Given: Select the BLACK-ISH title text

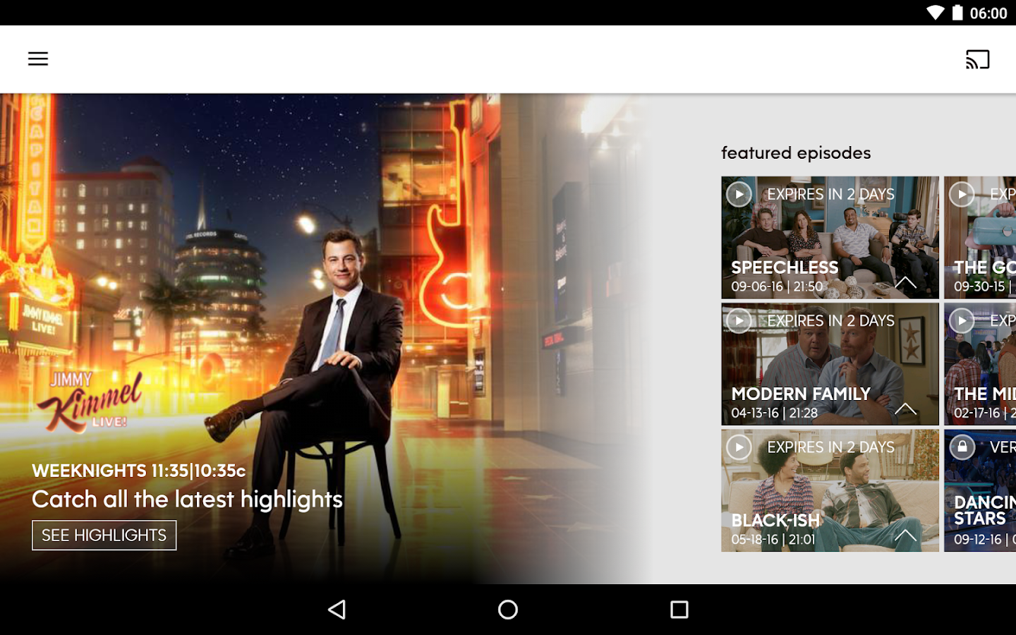Looking at the screenshot, I should tap(775, 520).
